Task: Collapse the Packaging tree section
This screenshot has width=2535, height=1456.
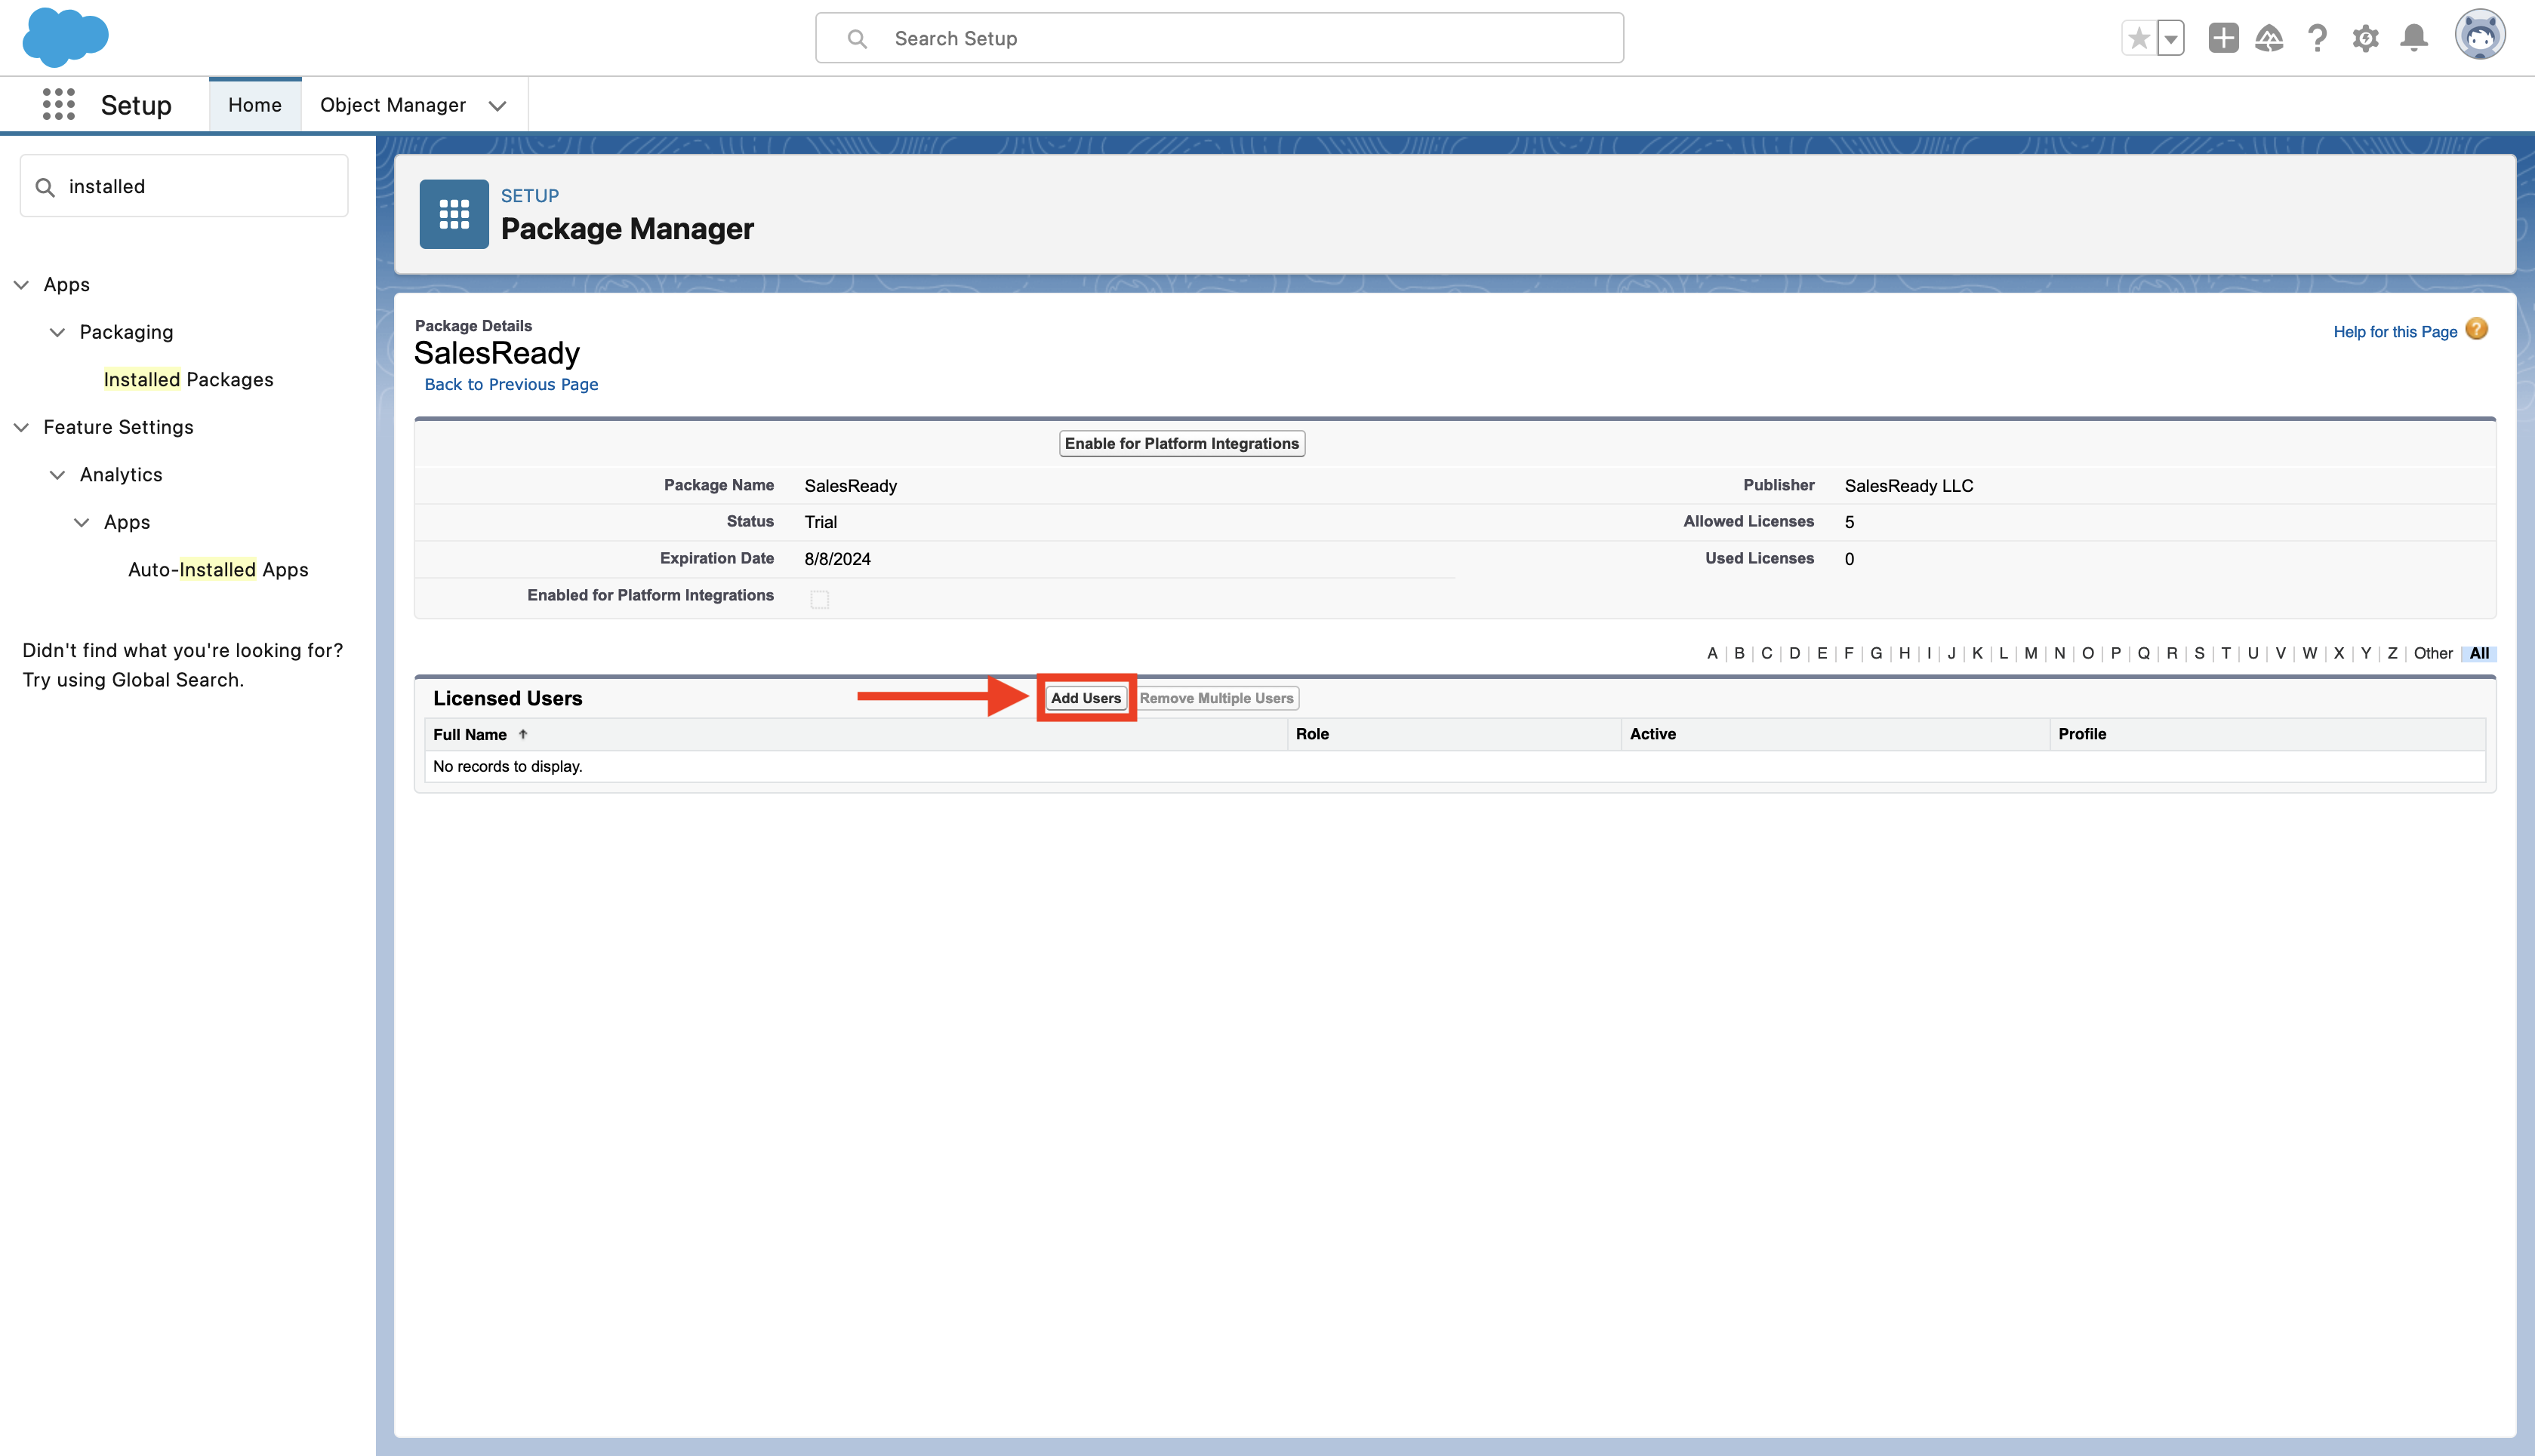Action: 58,332
